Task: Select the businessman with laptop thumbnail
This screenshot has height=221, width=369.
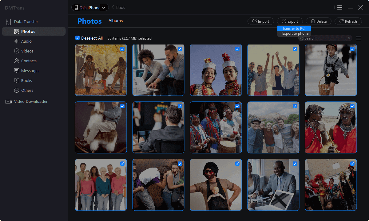Action: (273, 185)
